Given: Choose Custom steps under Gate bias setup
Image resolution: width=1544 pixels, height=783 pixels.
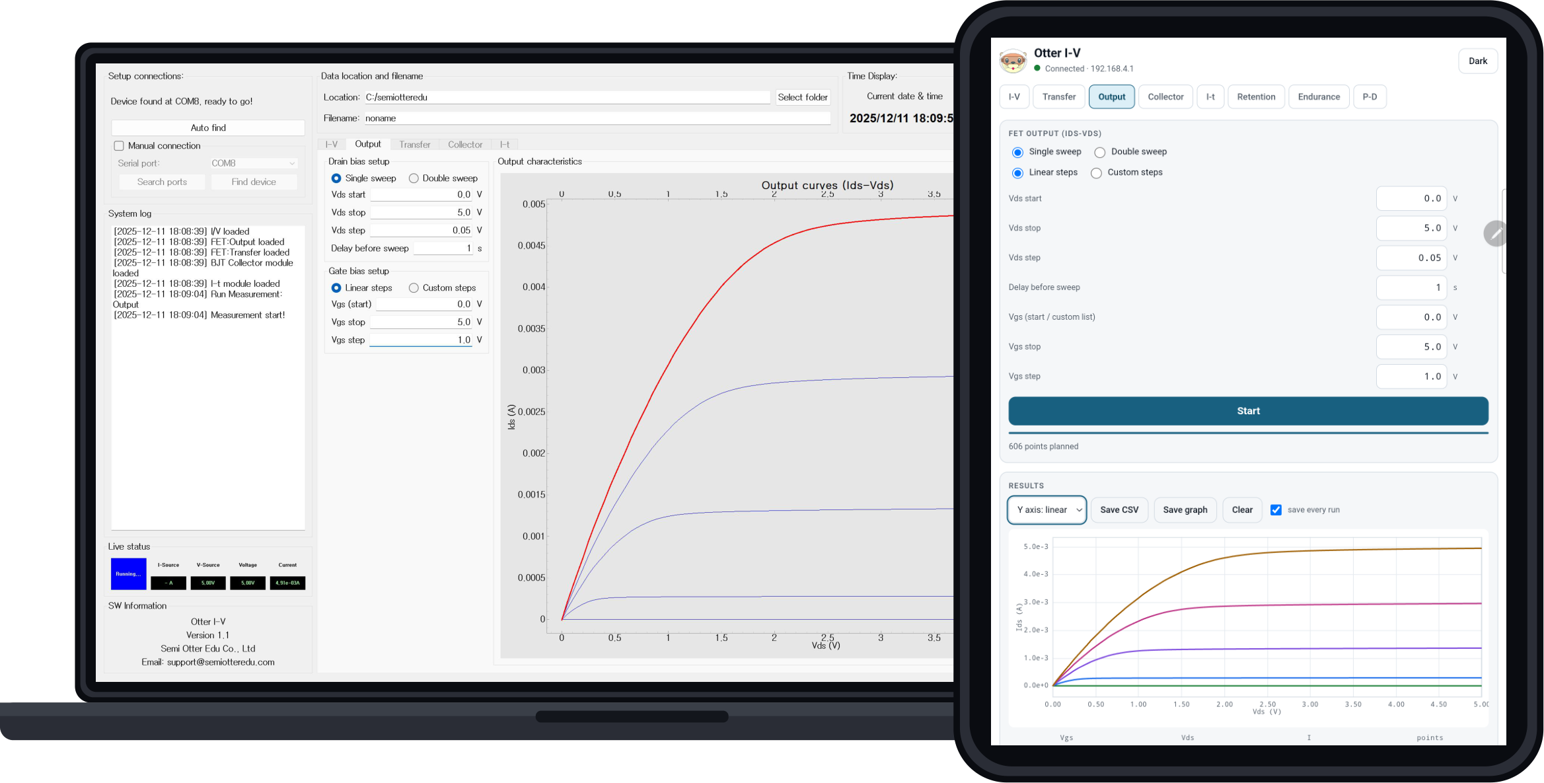Looking at the screenshot, I should pyautogui.click(x=414, y=288).
